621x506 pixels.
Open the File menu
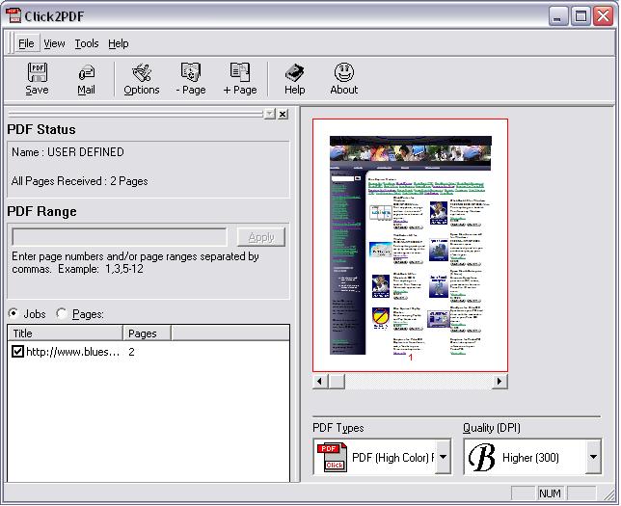[26, 43]
